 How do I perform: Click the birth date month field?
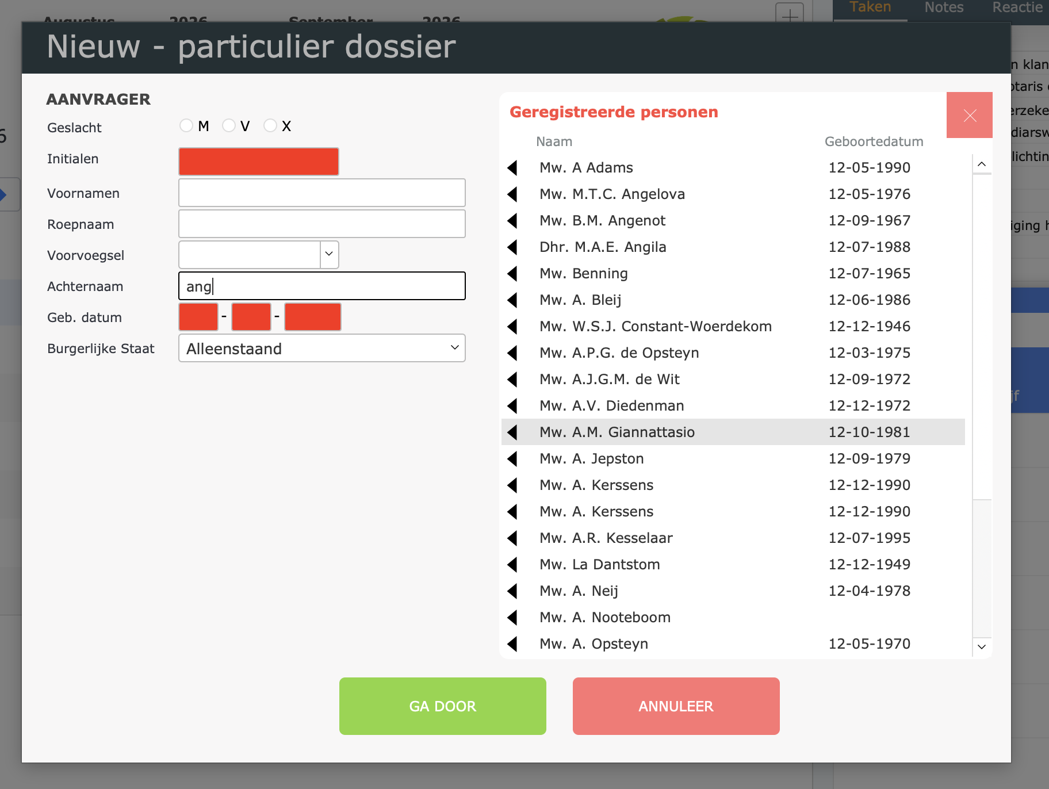click(x=251, y=317)
